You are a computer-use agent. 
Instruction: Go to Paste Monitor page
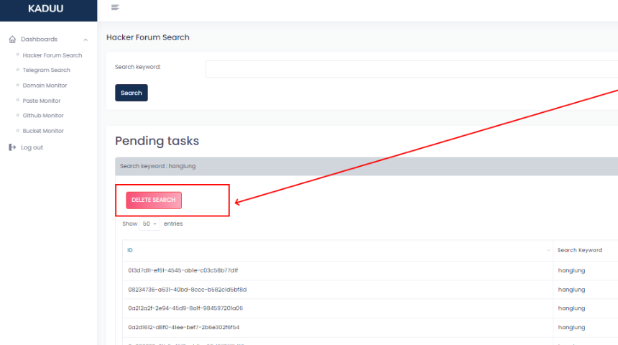[42, 101]
